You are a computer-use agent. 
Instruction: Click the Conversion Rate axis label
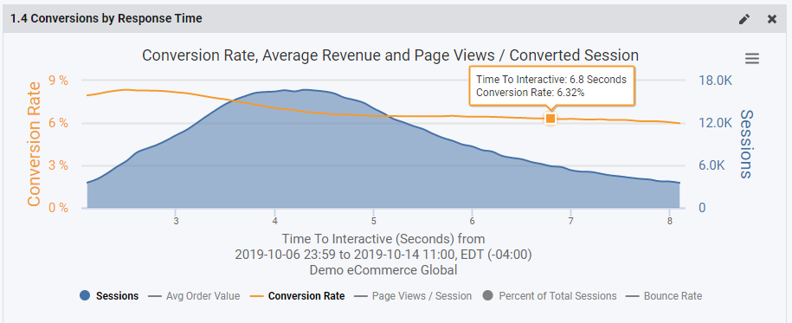coord(34,144)
